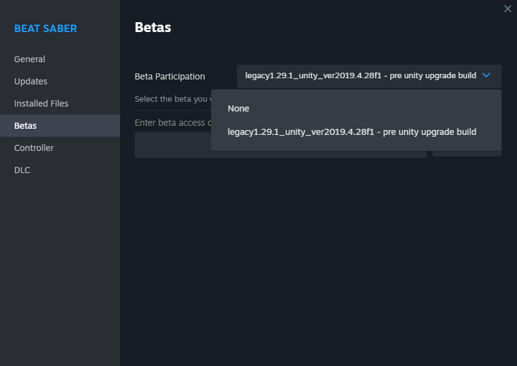Choose None in the beta list
Viewport: 517px width, 366px height.
(x=356, y=108)
